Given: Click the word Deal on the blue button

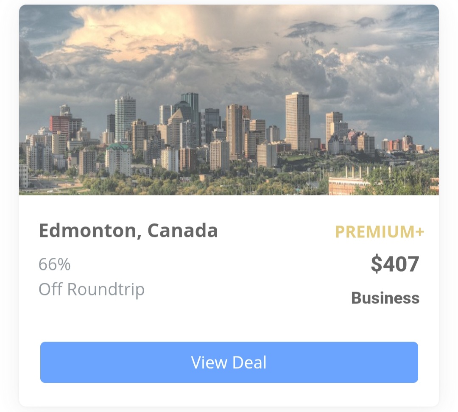Looking at the screenshot, I should tap(249, 362).
